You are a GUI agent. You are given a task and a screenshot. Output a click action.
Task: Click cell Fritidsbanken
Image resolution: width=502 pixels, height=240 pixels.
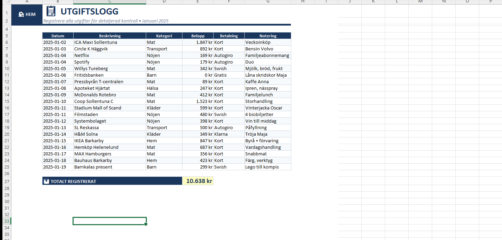[110, 75]
